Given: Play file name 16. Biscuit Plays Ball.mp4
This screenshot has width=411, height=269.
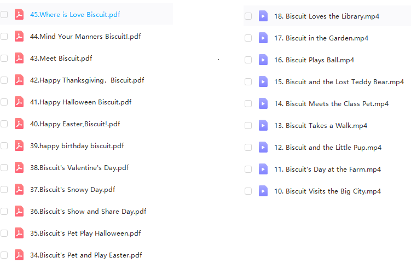Looking at the screenshot, I should [x=314, y=60].
